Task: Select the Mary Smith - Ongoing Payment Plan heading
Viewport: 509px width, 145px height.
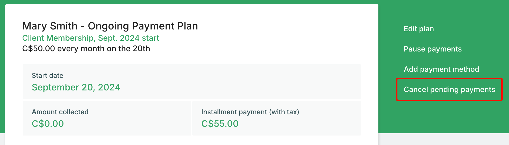Action: click(110, 26)
